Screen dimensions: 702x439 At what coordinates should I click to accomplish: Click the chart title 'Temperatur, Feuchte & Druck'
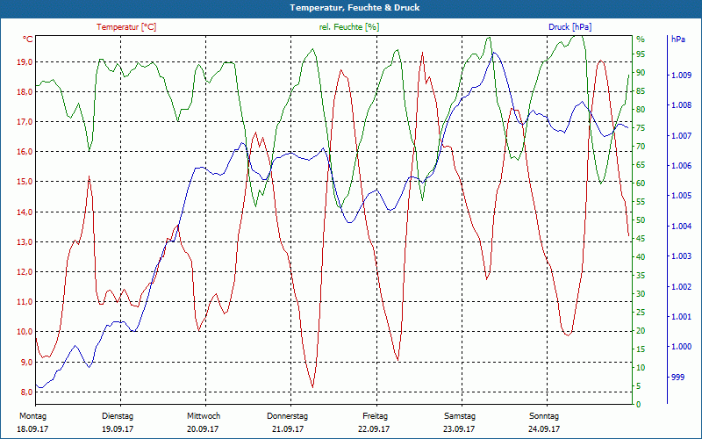tap(355, 8)
